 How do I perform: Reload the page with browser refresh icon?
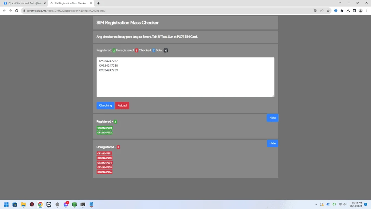coord(16,11)
